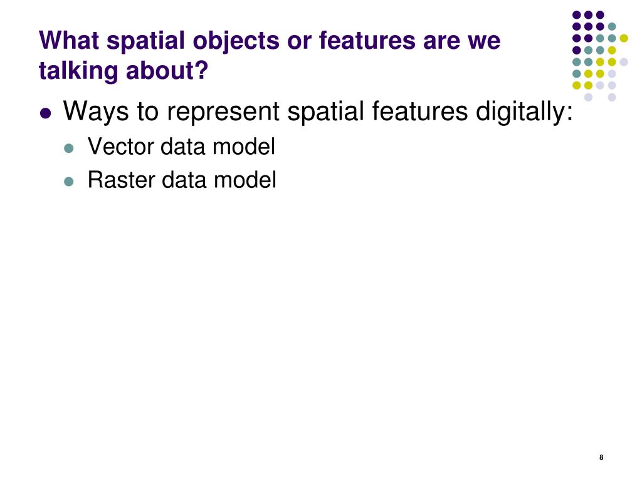Screen dimensions: 642x481
Task: Click the rightmost lavender dot in the dot pattern
Action: click(x=624, y=62)
